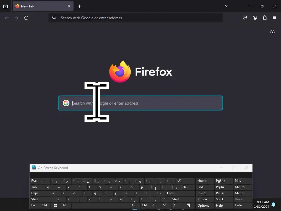Image resolution: width=281 pixels, height=211 pixels.
Task: Open the Extensions puzzle icon
Action: (265, 18)
